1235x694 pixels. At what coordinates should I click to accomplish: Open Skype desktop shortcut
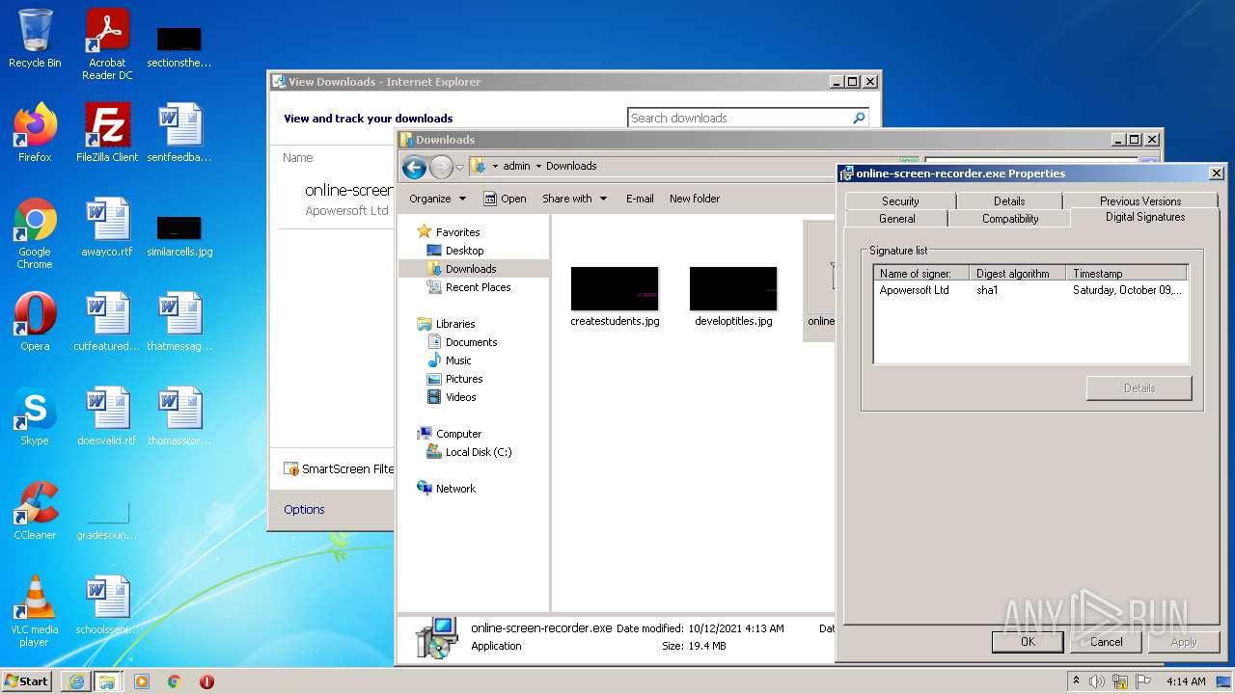click(x=35, y=416)
